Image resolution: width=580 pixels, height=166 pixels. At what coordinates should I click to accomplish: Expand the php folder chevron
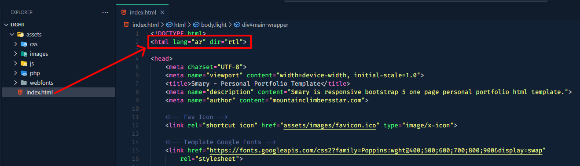(x=15, y=73)
